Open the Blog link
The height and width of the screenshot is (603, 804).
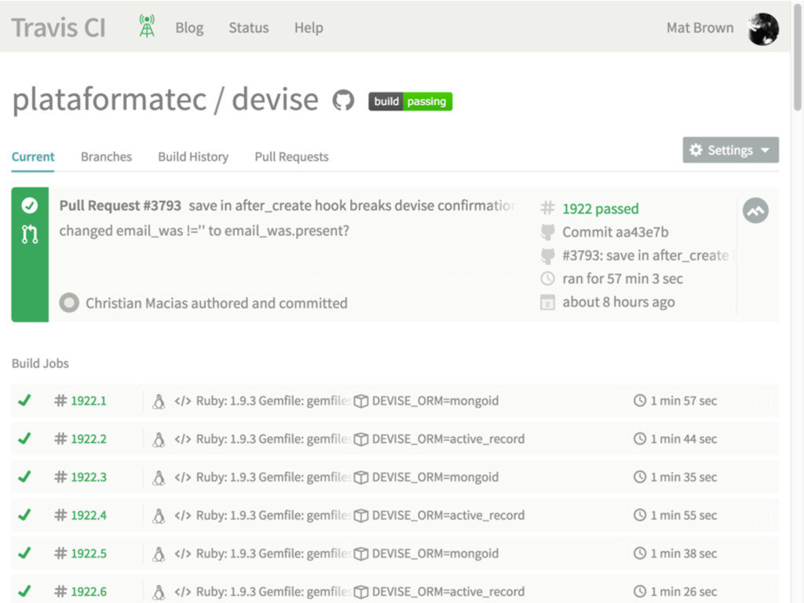tap(189, 27)
